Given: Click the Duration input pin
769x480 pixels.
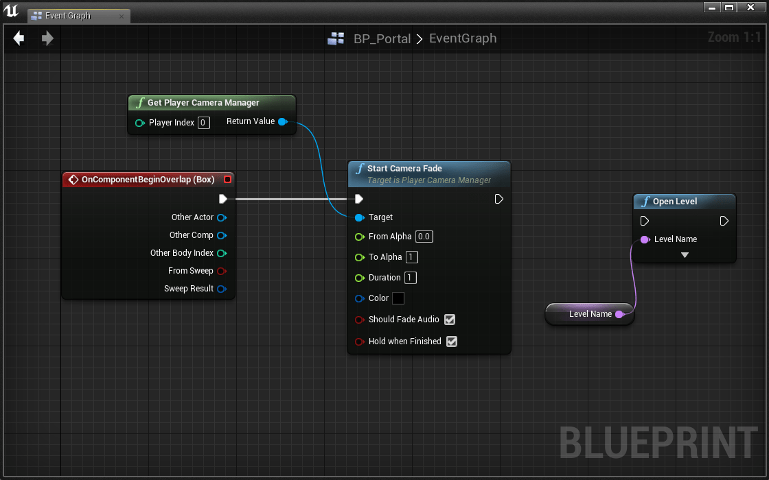Looking at the screenshot, I should tap(360, 278).
